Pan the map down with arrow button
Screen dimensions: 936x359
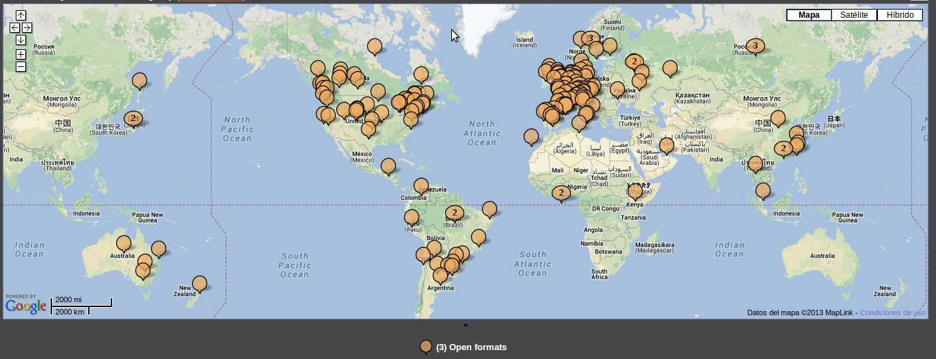pos(21,40)
